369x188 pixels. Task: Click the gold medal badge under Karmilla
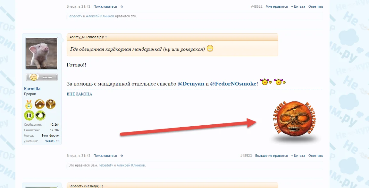[x=29, y=104]
